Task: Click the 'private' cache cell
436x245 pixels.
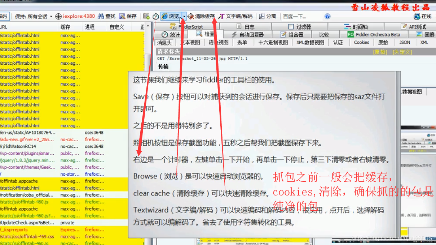Action: (67, 223)
